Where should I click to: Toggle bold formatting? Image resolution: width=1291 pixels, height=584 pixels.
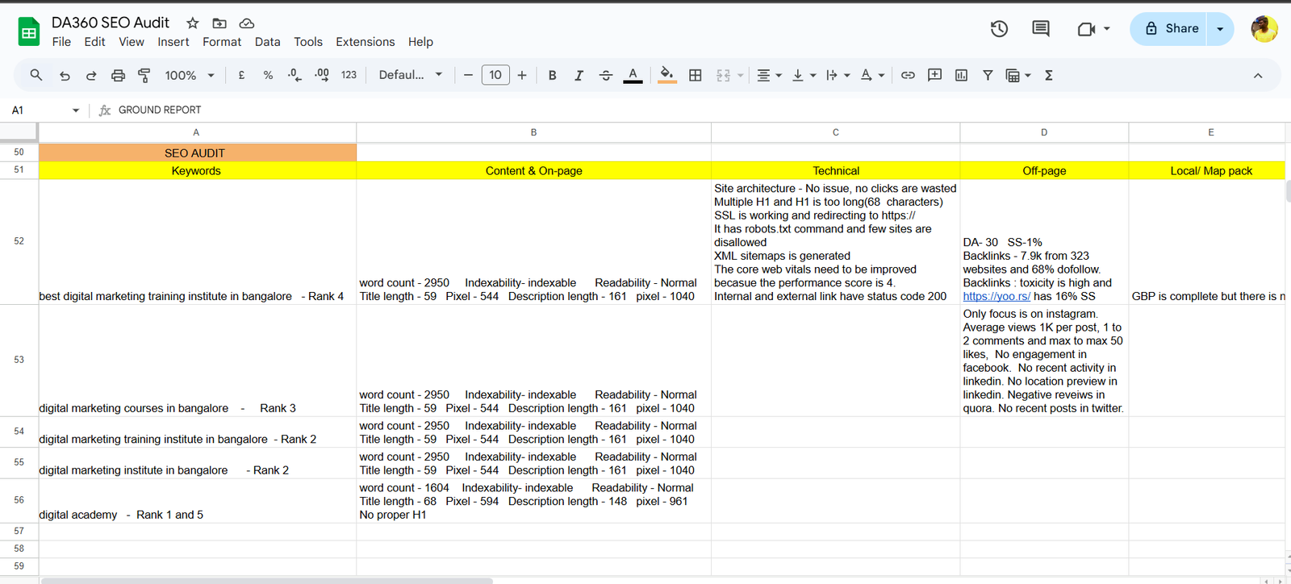pyautogui.click(x=552, y=75)
